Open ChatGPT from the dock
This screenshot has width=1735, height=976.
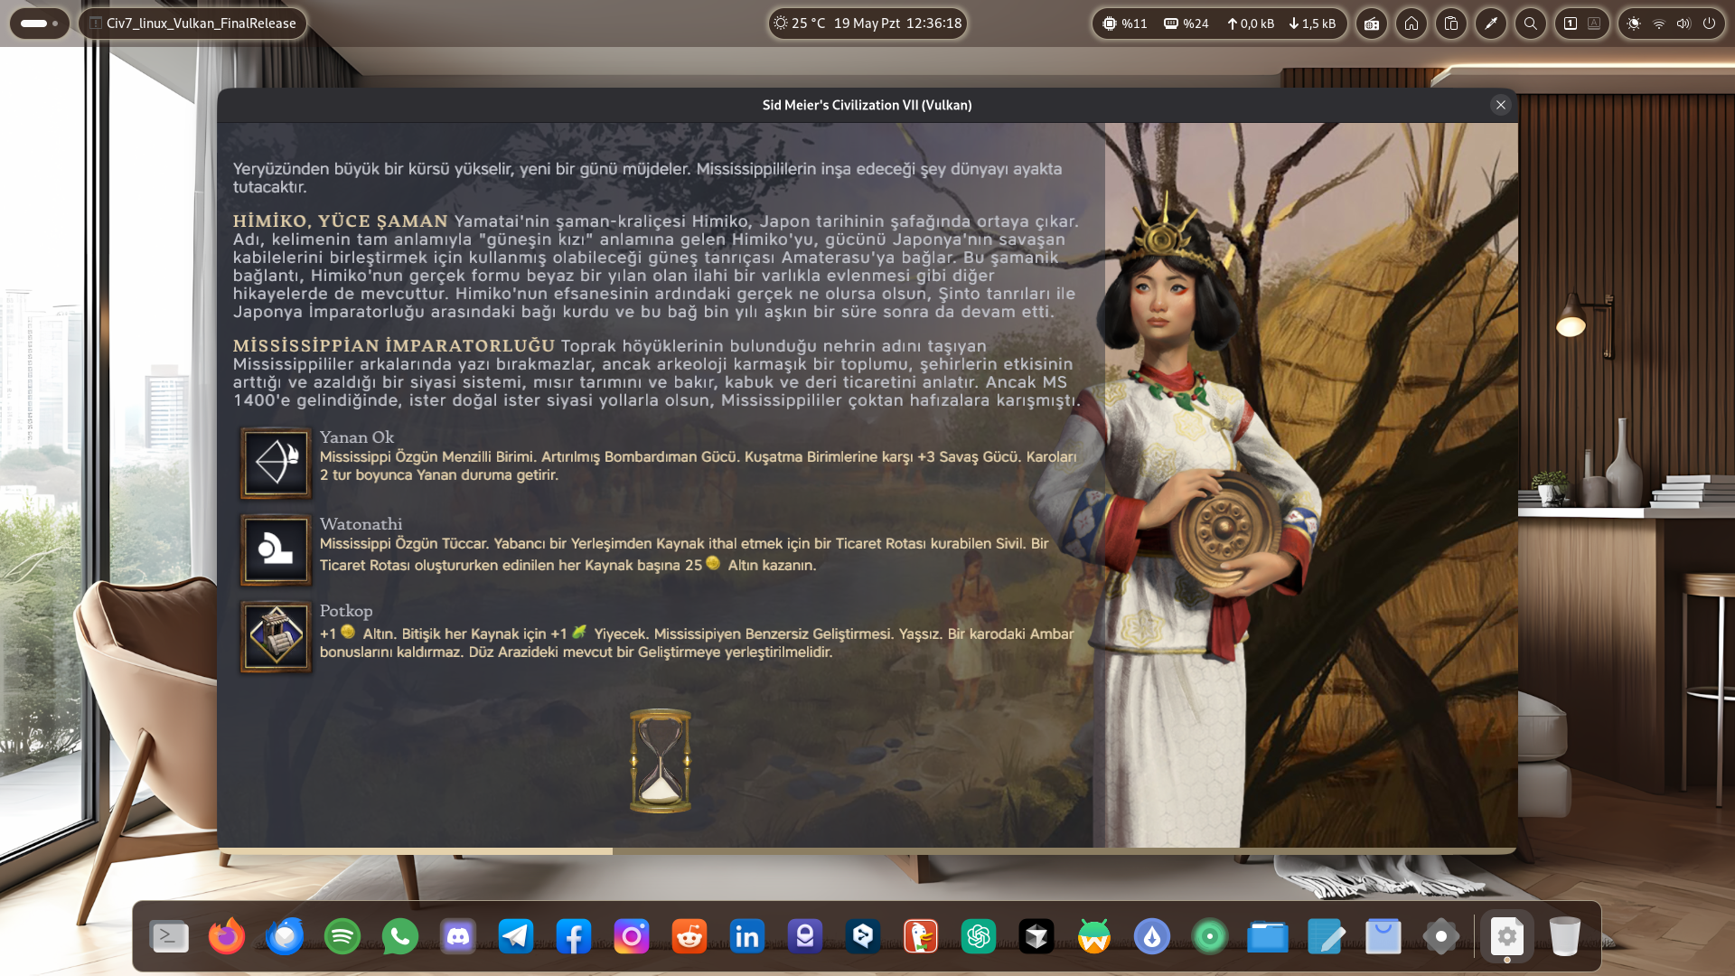coord(979,937)
